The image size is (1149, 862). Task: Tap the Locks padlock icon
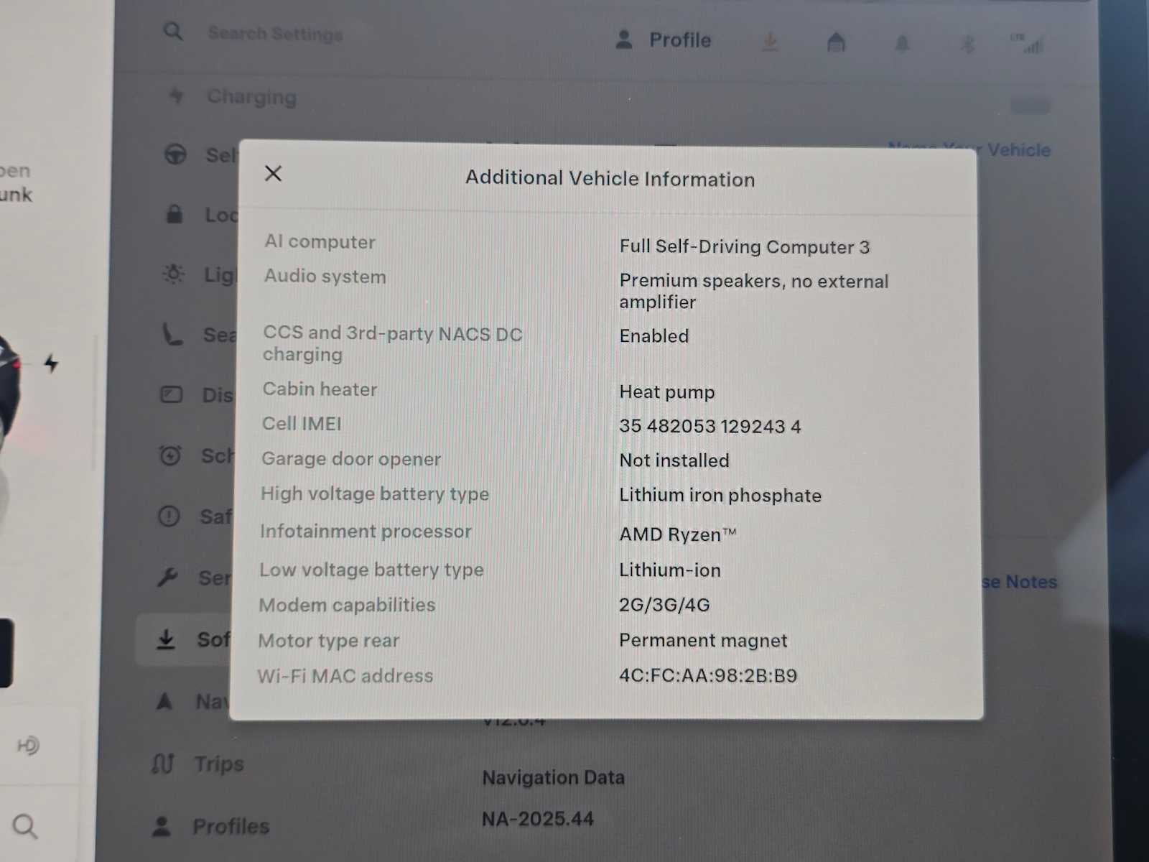(x=175, y=213)
